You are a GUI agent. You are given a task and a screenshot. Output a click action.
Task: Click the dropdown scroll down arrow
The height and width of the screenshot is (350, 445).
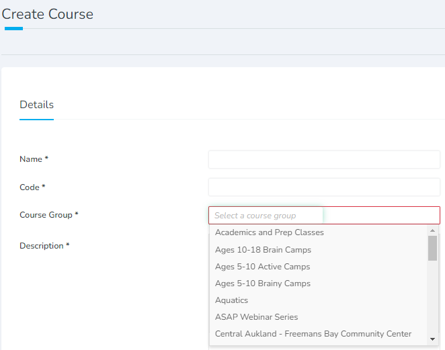pyautogui.click(x=432, y=339)
